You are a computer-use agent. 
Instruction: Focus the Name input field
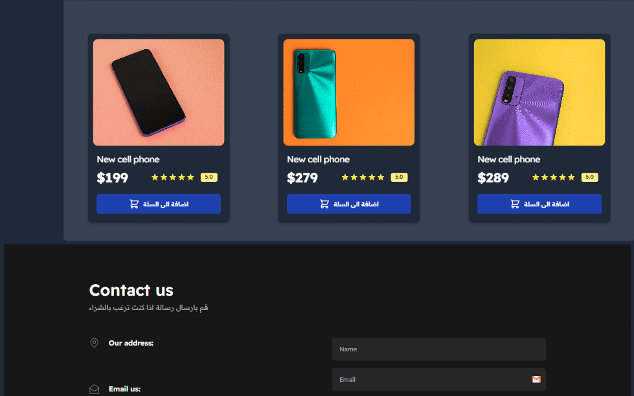(x=438, y=349)
